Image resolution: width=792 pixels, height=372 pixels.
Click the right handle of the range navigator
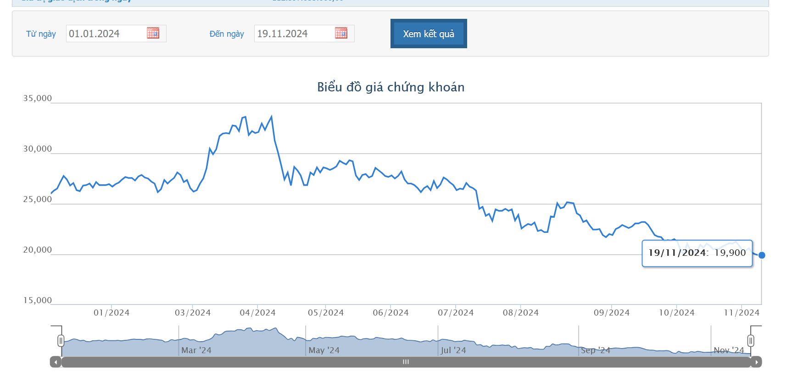tap(751, 340)
